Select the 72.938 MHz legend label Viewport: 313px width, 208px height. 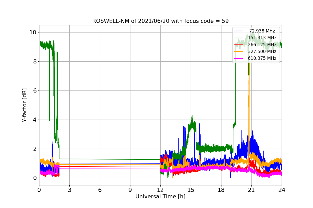pyautogui.click(x=262, y=31)
